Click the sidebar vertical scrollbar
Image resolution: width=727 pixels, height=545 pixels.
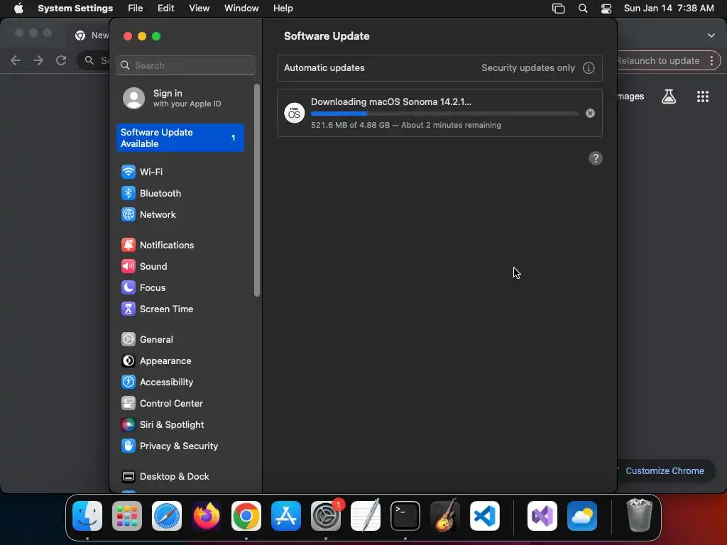pyautogui.click(x=257, y=190)
